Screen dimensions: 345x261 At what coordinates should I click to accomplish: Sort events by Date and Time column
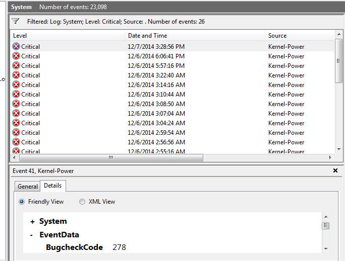(147, 36)
